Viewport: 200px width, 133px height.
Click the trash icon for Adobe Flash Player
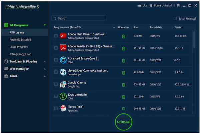(123, 36)
